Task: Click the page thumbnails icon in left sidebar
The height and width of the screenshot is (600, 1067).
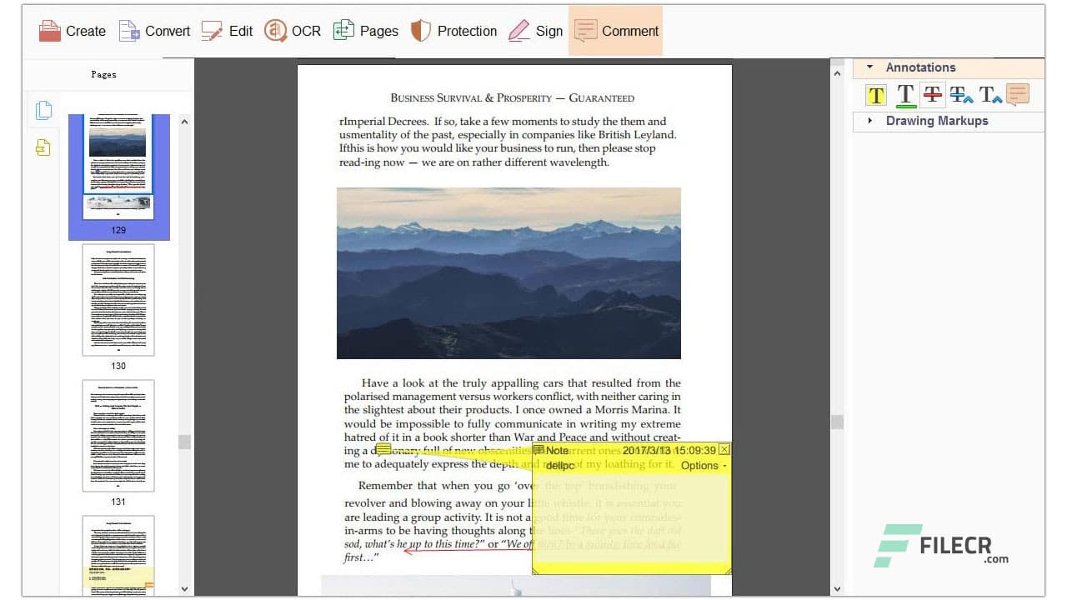Action: click(x=43, y=109)
